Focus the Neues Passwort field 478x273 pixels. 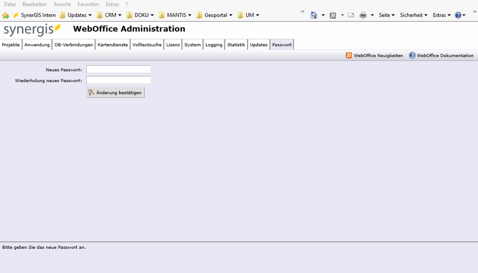coord(119,69)
